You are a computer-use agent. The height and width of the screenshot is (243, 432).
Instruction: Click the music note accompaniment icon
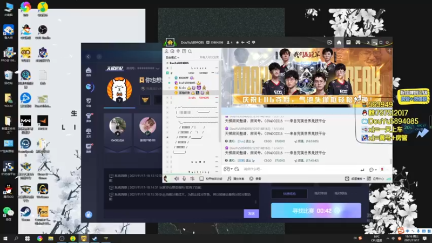(229, 179)
